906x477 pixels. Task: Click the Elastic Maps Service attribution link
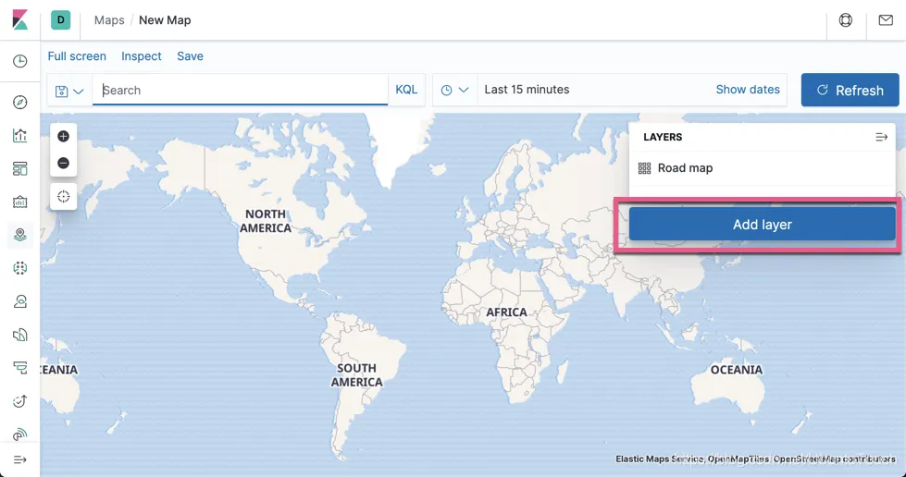tap(659, 459)
